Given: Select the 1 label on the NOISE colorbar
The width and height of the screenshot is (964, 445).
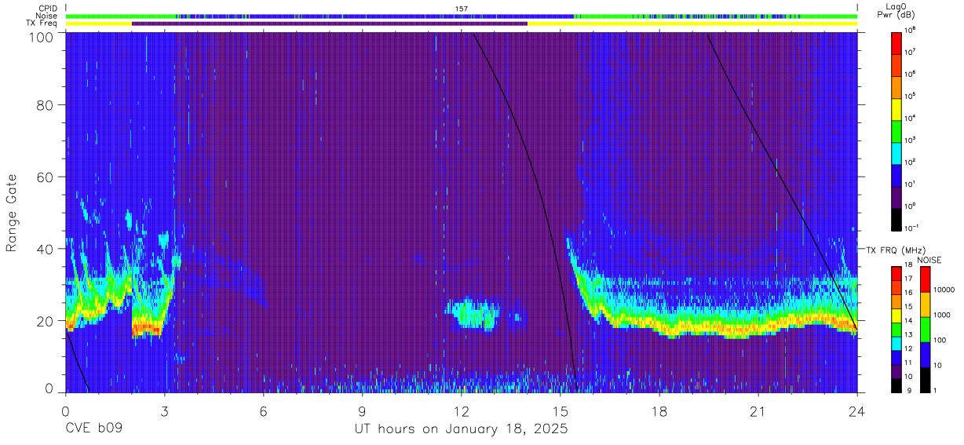Looking at the screenshot, I should pyautogui.click(x=937, y=390).
